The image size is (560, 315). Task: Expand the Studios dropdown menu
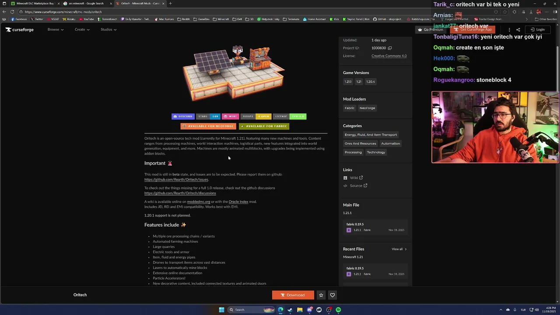tap(108, 29)
